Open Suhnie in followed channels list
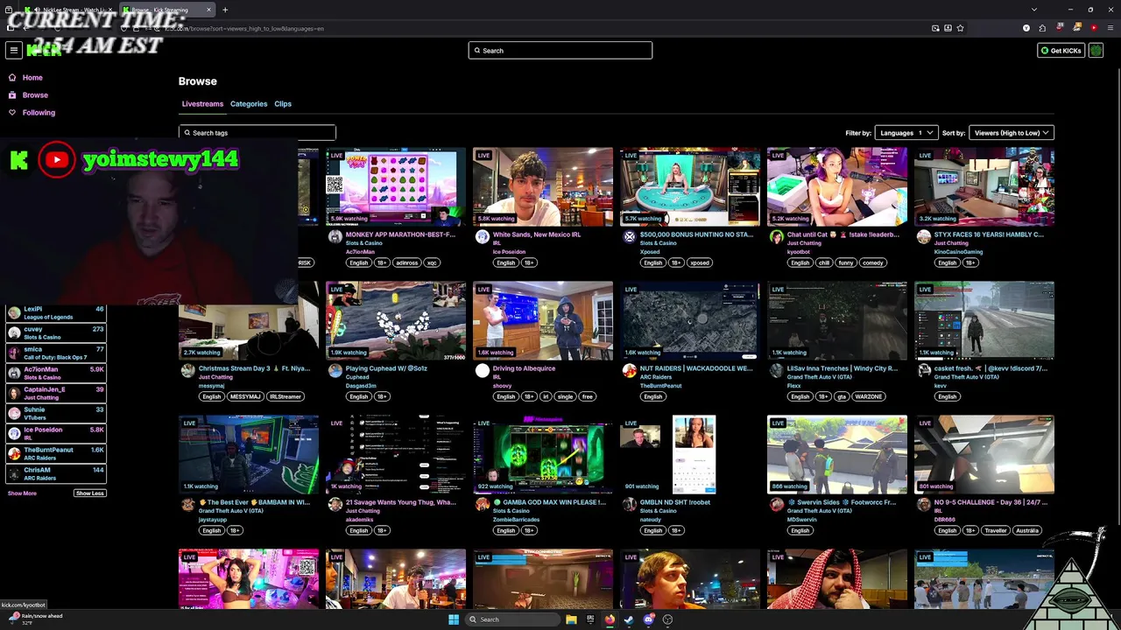Image resolution: width=1121 pixels, height=630 pixels. click(x=57, y=413)
